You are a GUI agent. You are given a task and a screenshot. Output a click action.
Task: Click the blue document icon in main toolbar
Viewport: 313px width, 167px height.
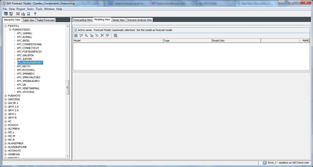coord(28,14)
